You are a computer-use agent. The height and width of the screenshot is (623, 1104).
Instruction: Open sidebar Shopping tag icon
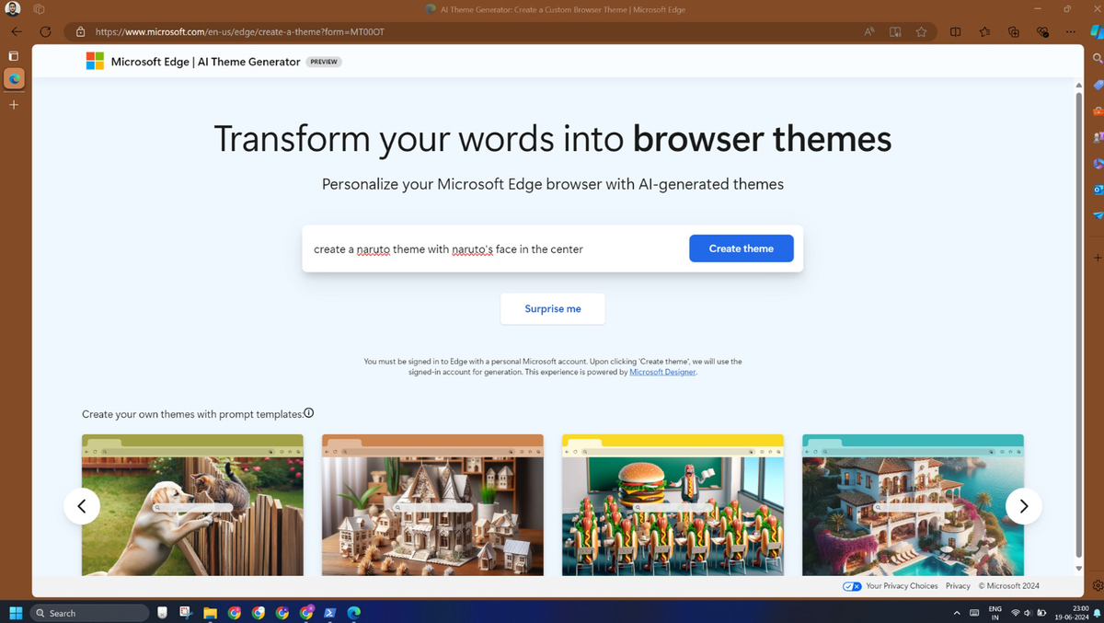[x=1098, y=85]
